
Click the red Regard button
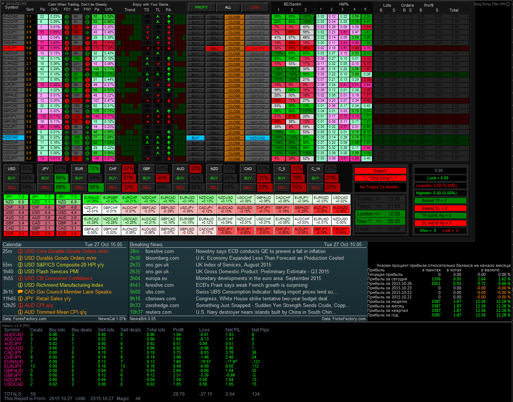[380, 171]
